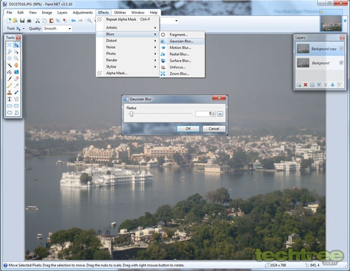Choose the Pan hand tool

click(16, 65)
